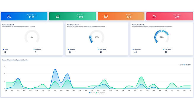Click the Today value 0
The width and height of the screenshot is (194, 109).
[5, 52]
